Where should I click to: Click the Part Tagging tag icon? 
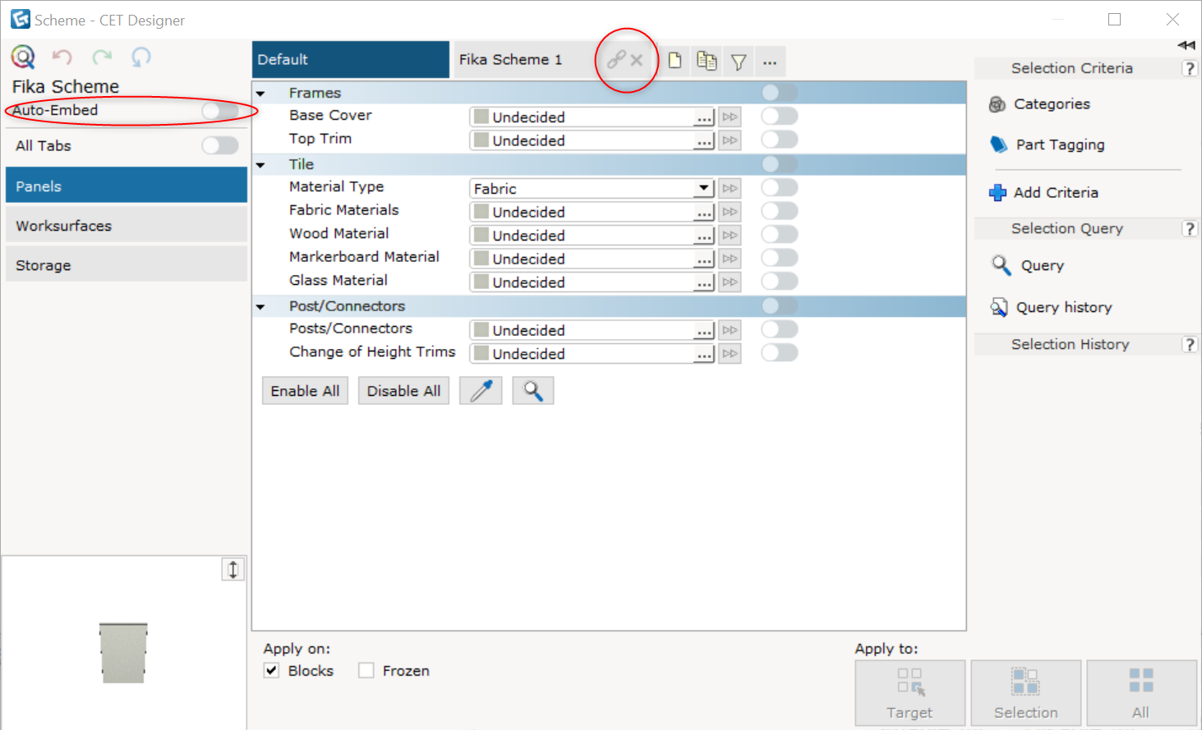click(x=998, y=145)
